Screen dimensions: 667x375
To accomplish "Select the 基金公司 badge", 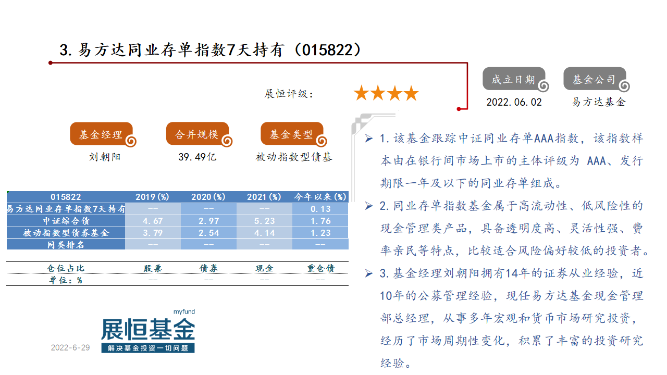I will [x=596, y=80].
